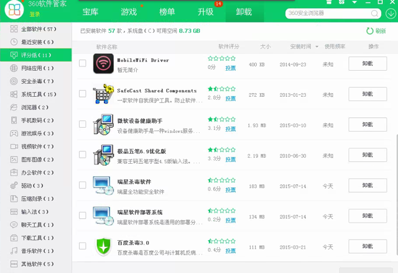398x273 pixels.
Task: Click 投票 link for 极品五笔
Action: tap(231, 159)
